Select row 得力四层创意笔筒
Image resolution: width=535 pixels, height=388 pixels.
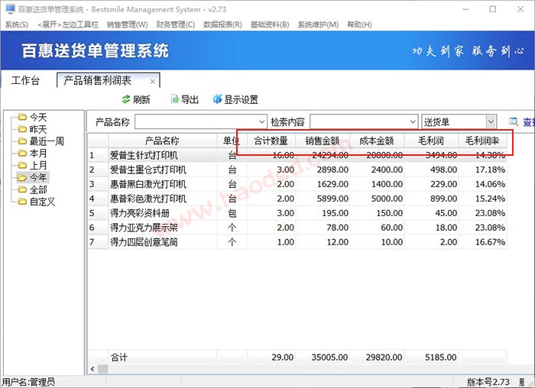point(297,242)
